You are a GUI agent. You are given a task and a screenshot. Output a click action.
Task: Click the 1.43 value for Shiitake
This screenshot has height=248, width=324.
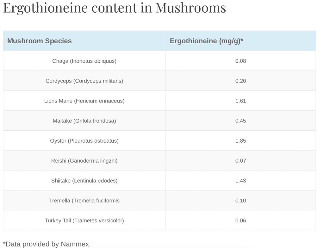pyautogui.click(x=241, y=181)
